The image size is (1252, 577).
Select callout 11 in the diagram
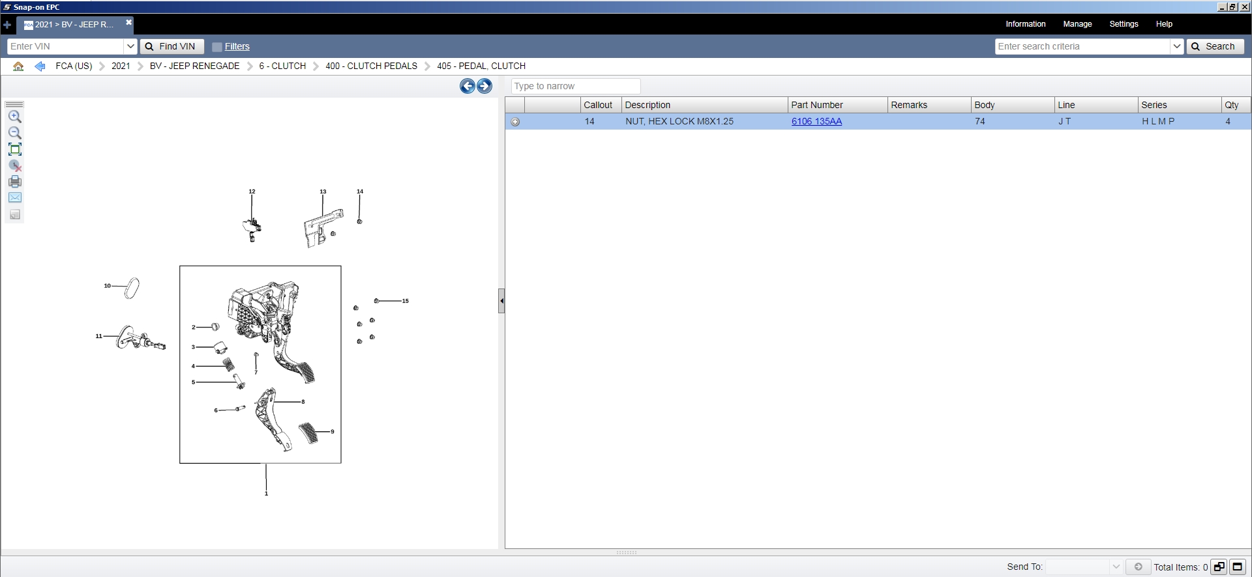[99, 336]
